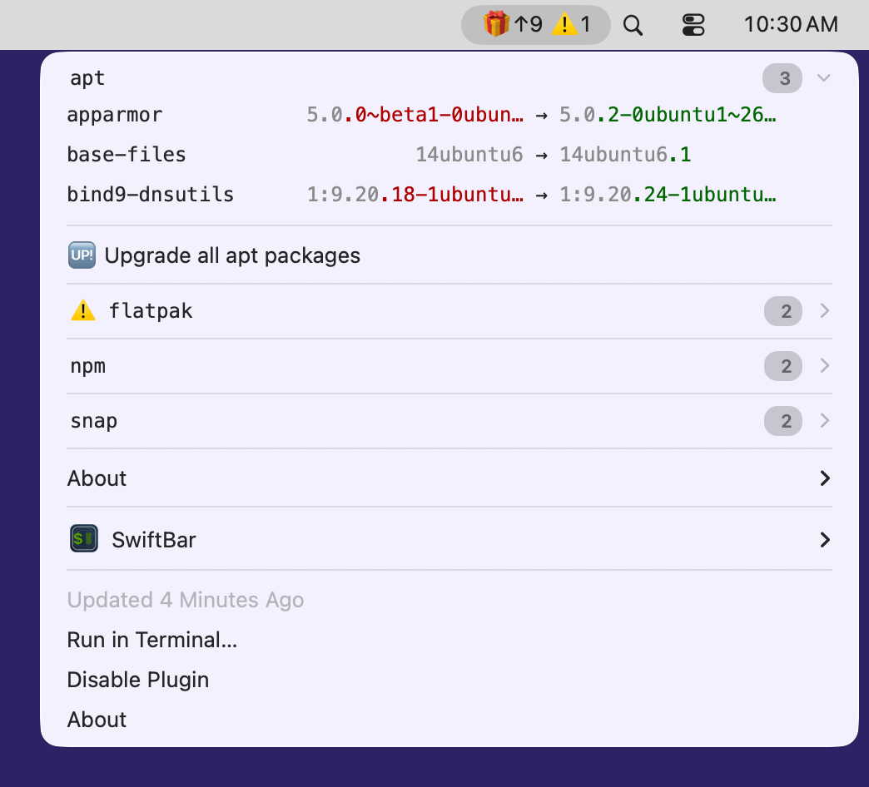The image size is (869, 787).
Task: Expand the flatpak submenu chevron
Action: [825, 310]
